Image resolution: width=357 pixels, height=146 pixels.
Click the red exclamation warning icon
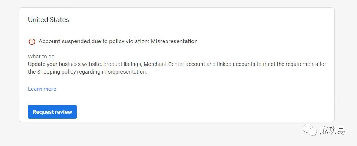(x=32, y=42)
